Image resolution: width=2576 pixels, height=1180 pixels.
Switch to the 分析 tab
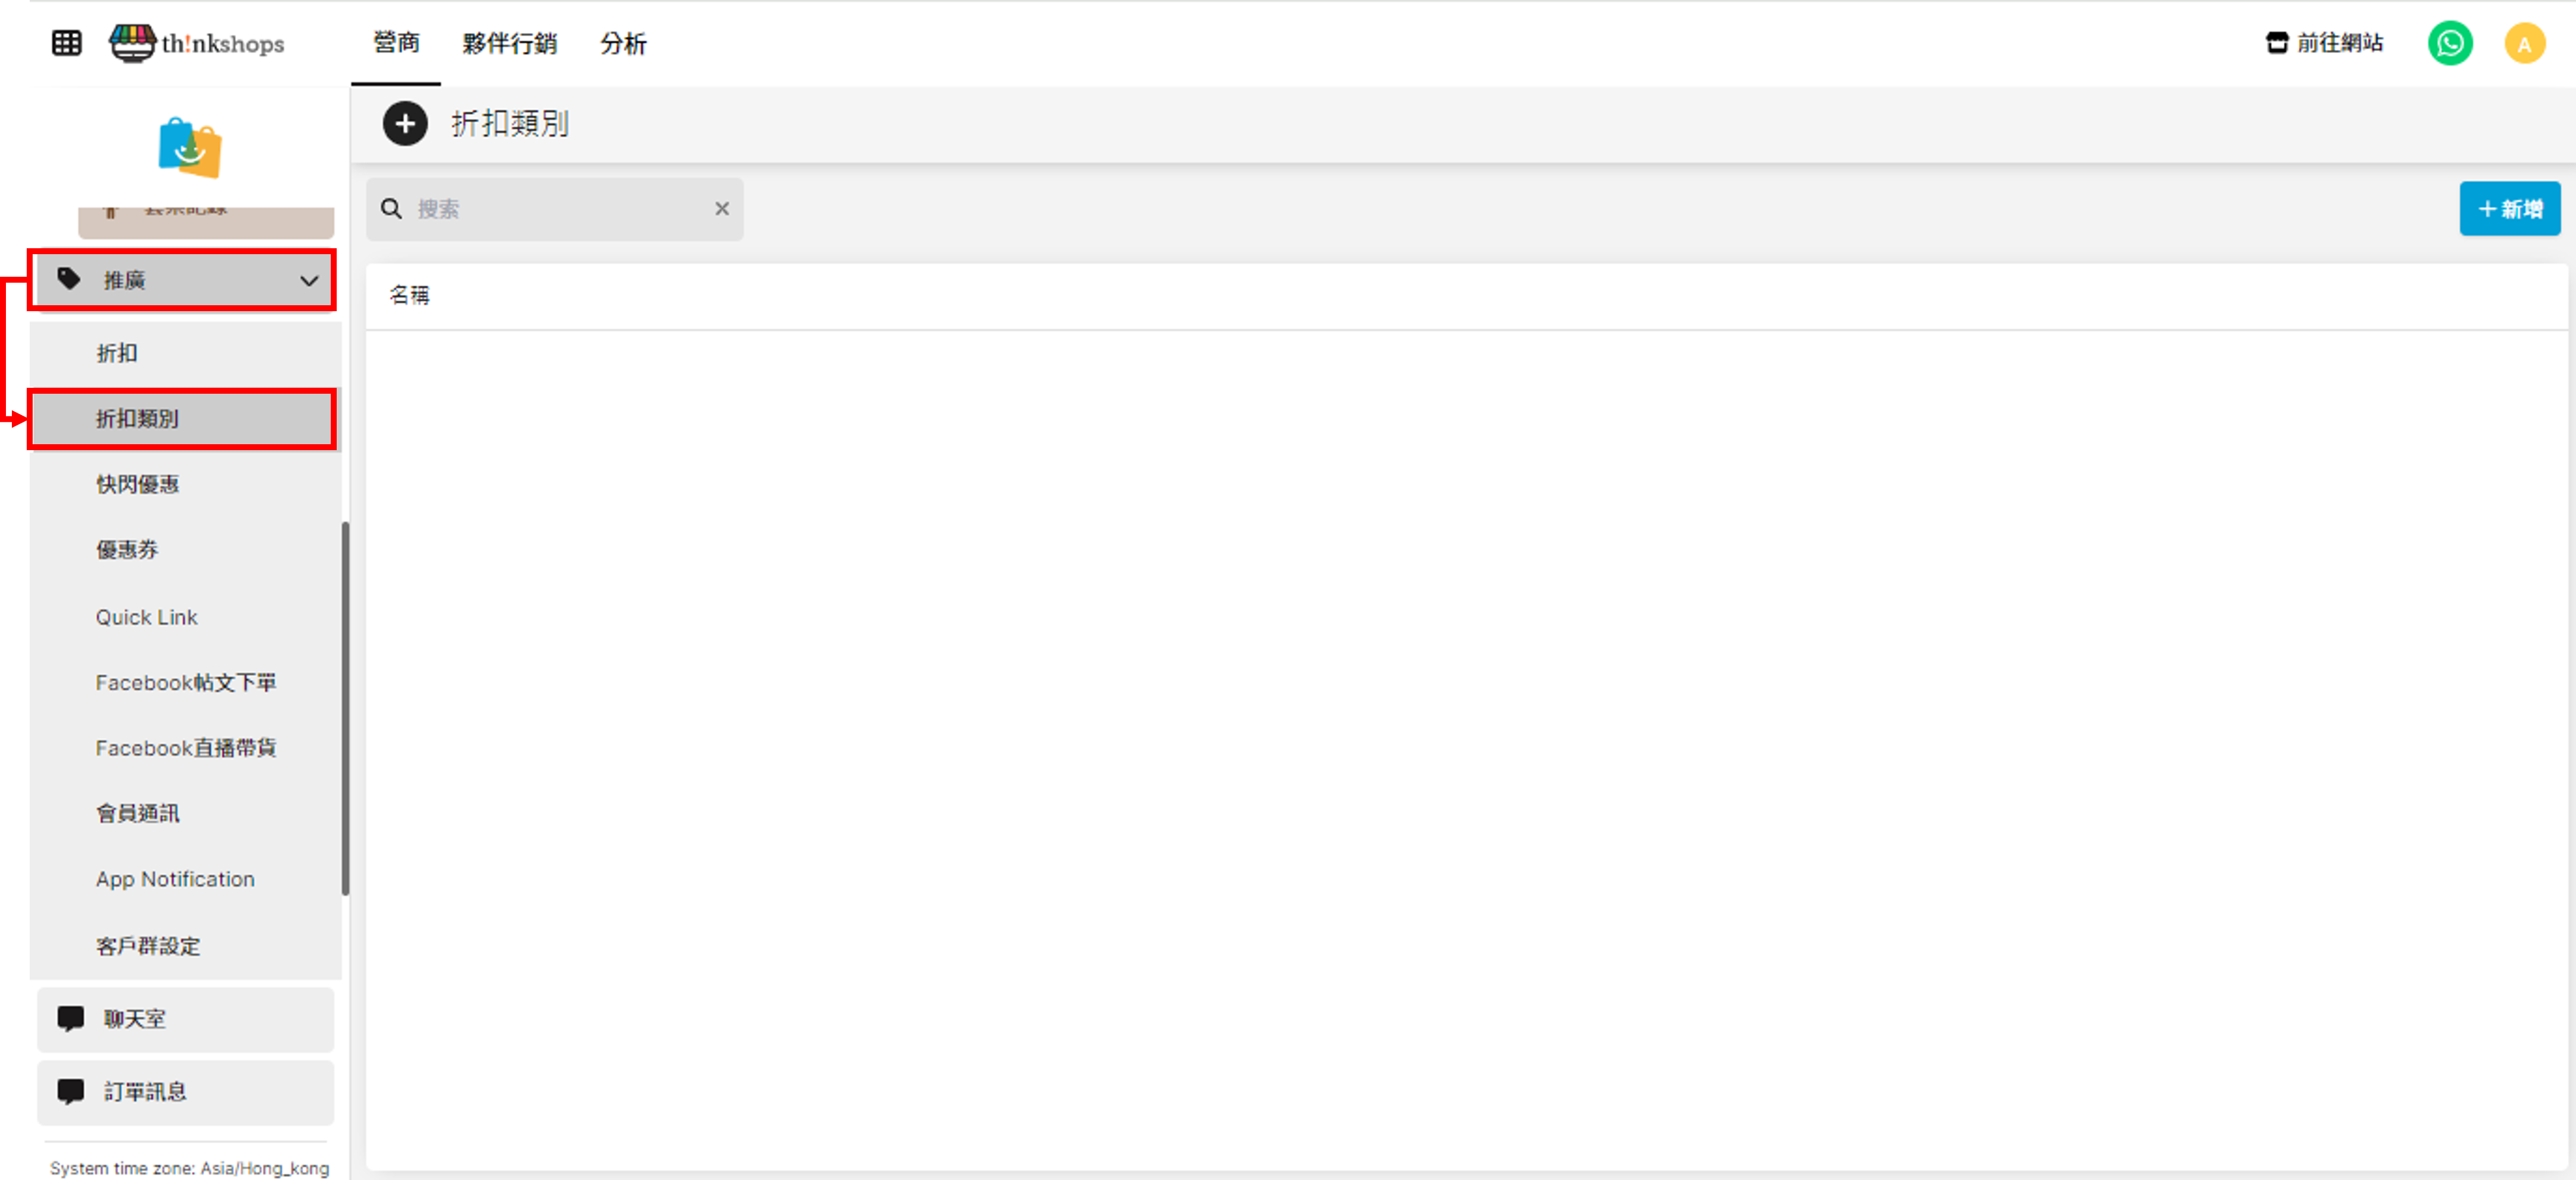(x=623, y=43)
